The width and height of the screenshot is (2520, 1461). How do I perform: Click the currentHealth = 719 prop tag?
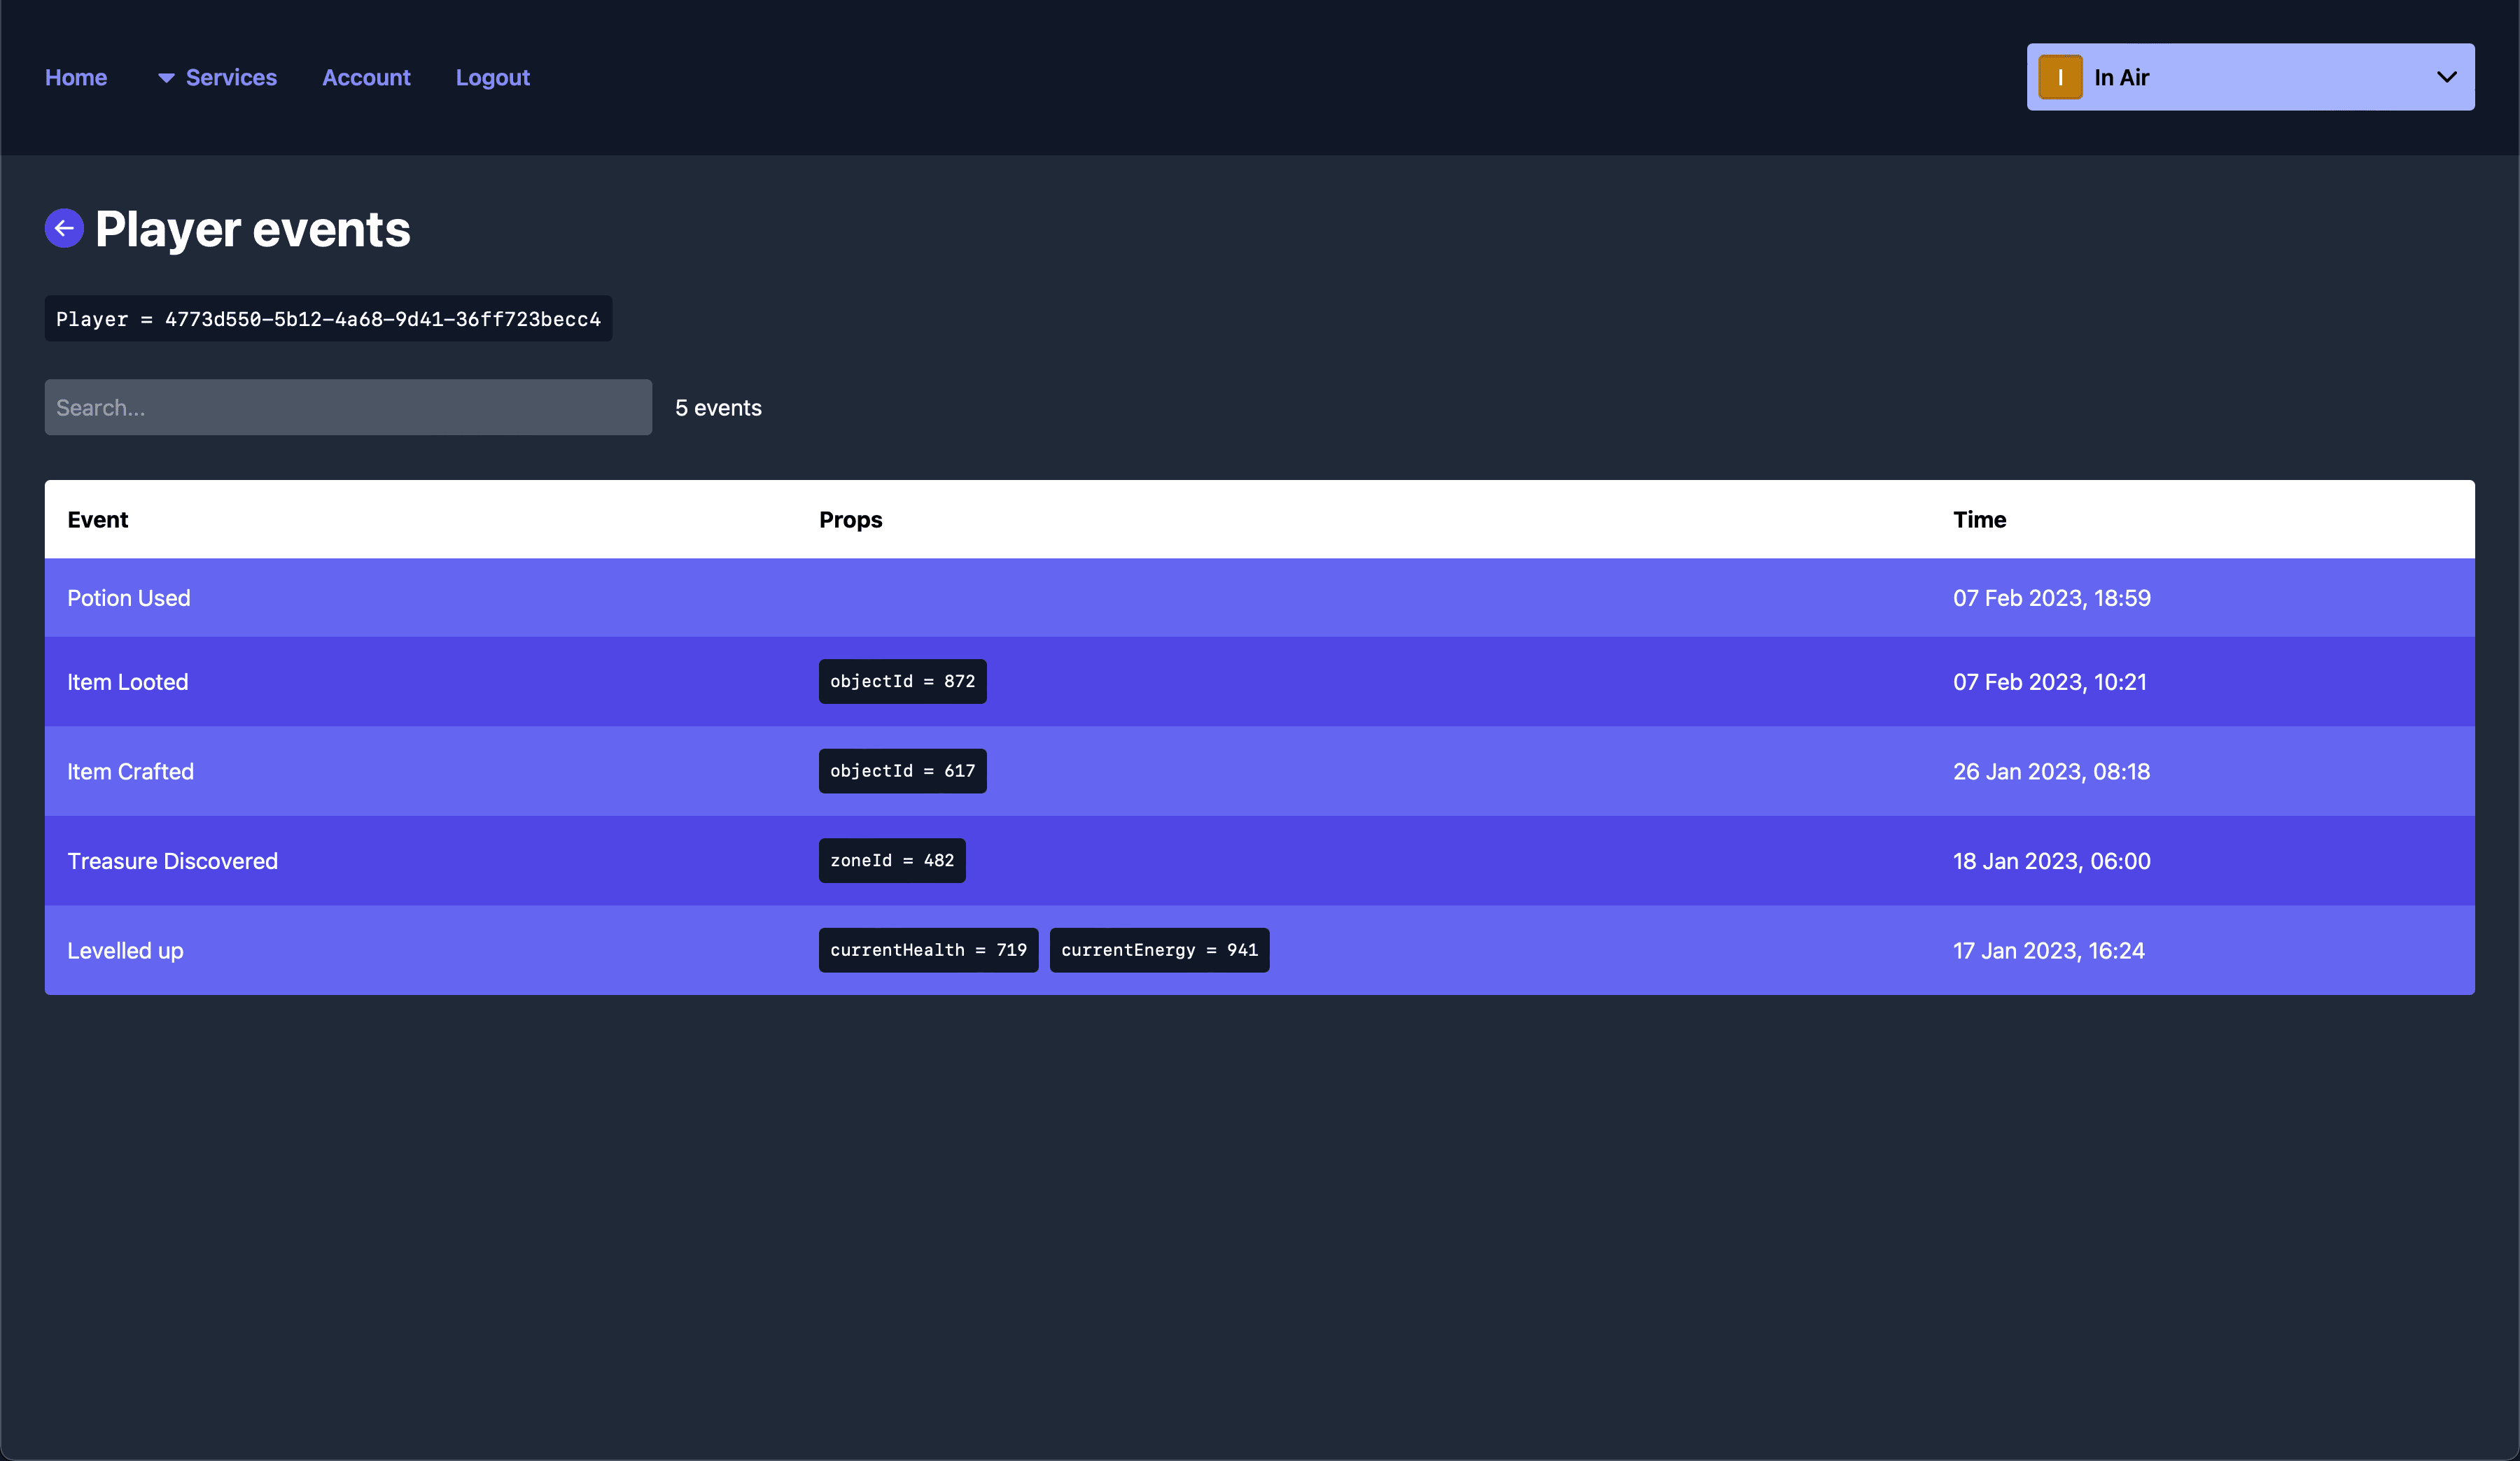coord(928,950)
